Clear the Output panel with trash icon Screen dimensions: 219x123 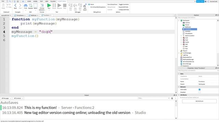pyautogui.click(x=172, y=98)
